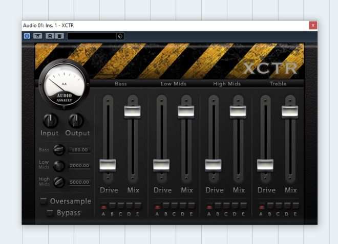Click the Bass frequency value 180.00

pos(79,150)
